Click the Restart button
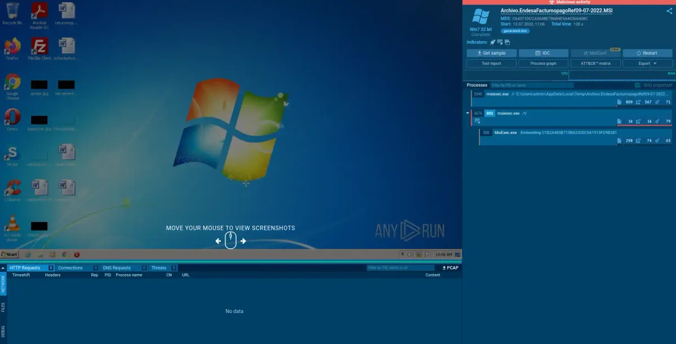 [647, 53]
